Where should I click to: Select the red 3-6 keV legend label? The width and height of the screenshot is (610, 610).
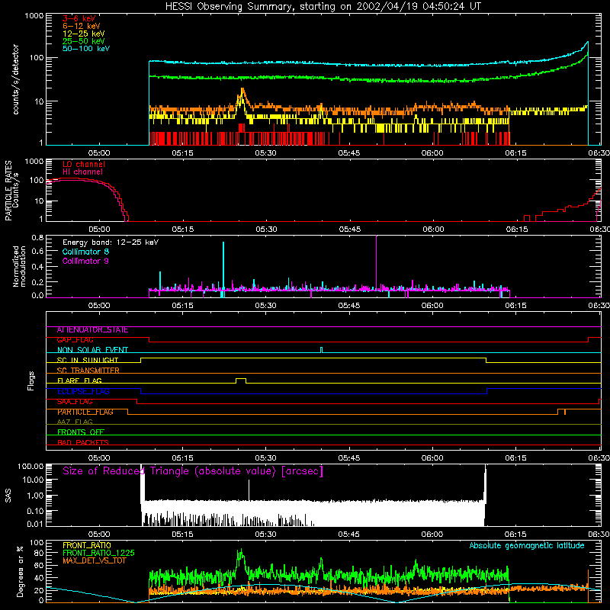(x=79, y=18)
